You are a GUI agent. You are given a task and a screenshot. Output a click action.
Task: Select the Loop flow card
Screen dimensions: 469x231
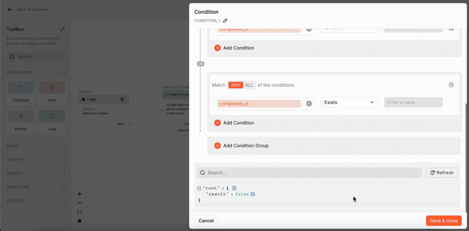click(x=52, y=121)
